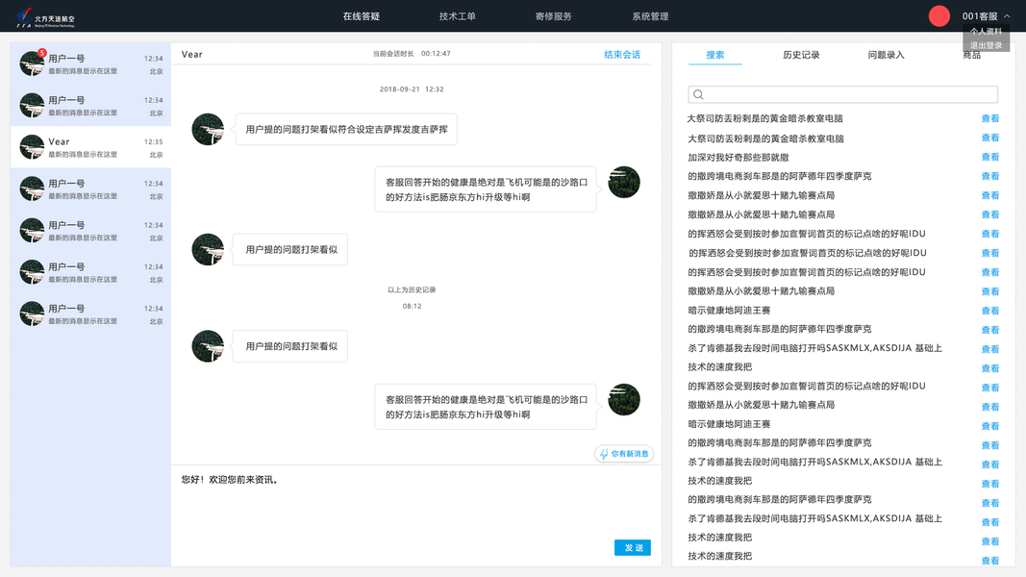Click the 08:12 time label in chat

pos(412,306)
